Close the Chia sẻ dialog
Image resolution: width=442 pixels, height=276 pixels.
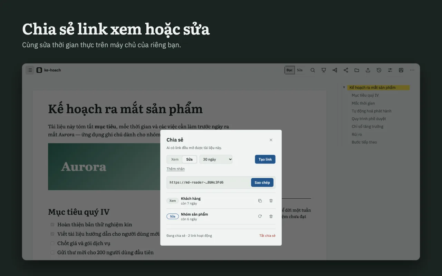click(271, 140)
